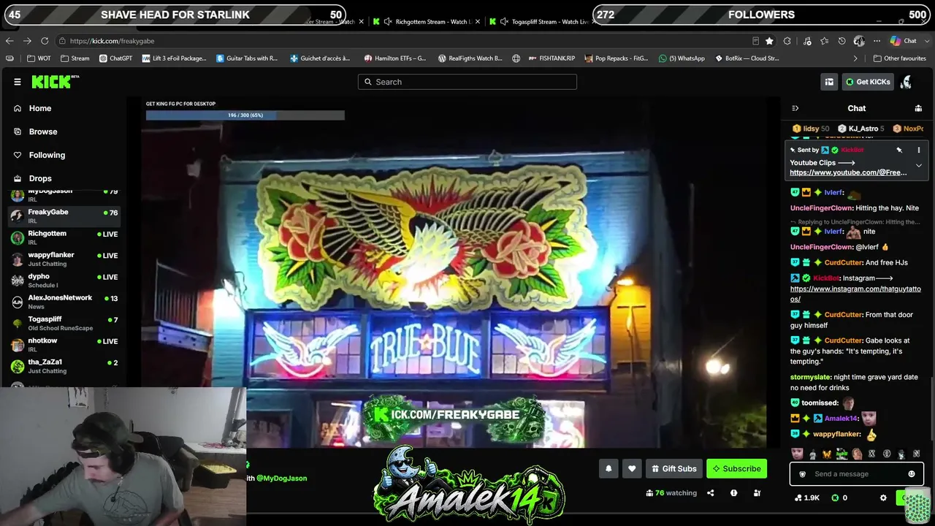This screenshot has width=935, height=526.
Task: Open the Kick user avatar menu
Action: point(906,82)
